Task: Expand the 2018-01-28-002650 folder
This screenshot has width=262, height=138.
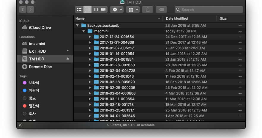Action: tap(90, 65)
